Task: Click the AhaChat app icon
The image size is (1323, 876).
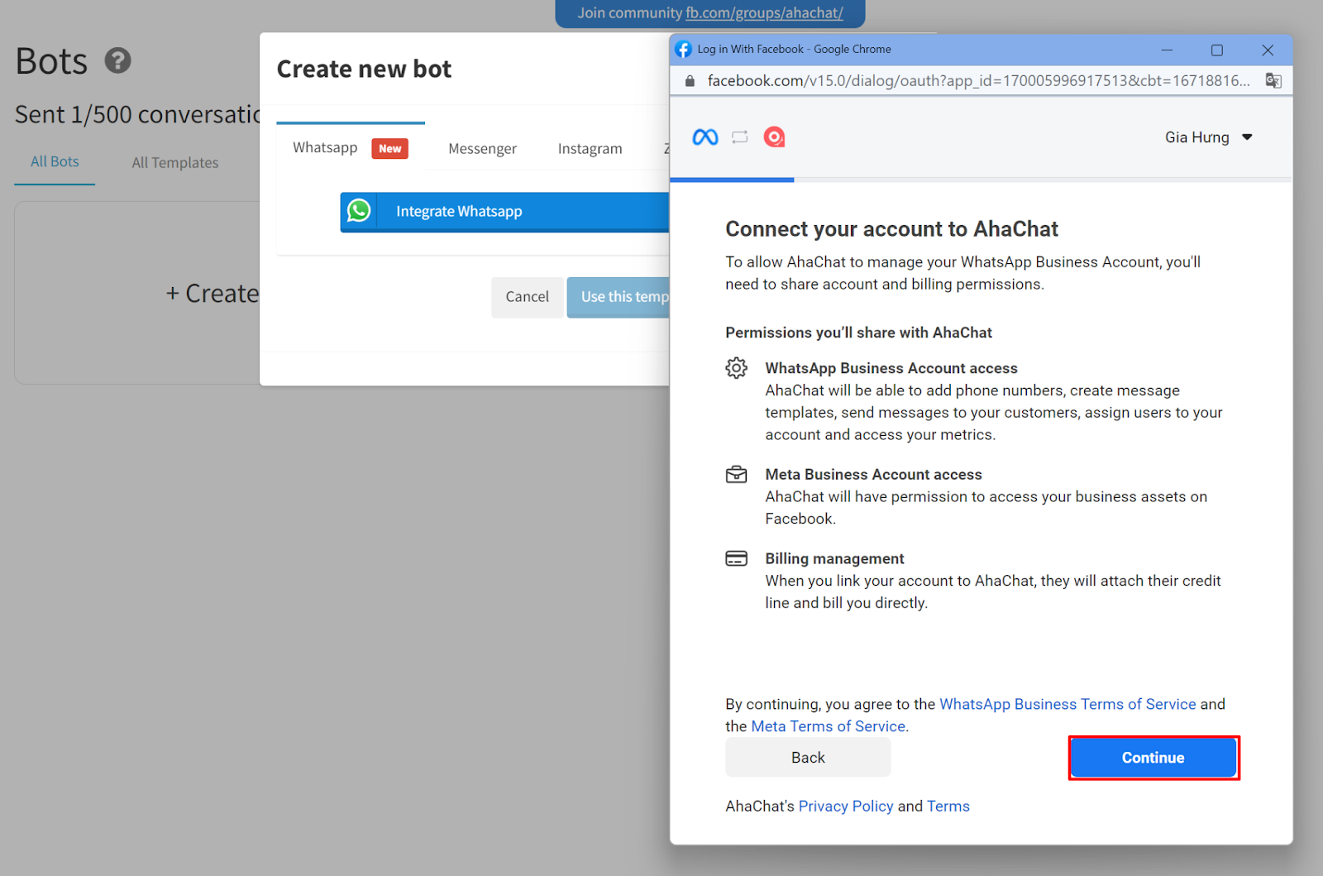Action: (774, 137)
